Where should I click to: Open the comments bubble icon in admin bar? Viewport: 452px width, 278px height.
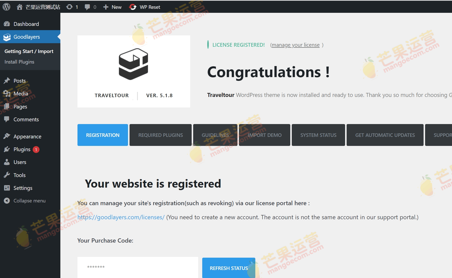coord(87,7)
